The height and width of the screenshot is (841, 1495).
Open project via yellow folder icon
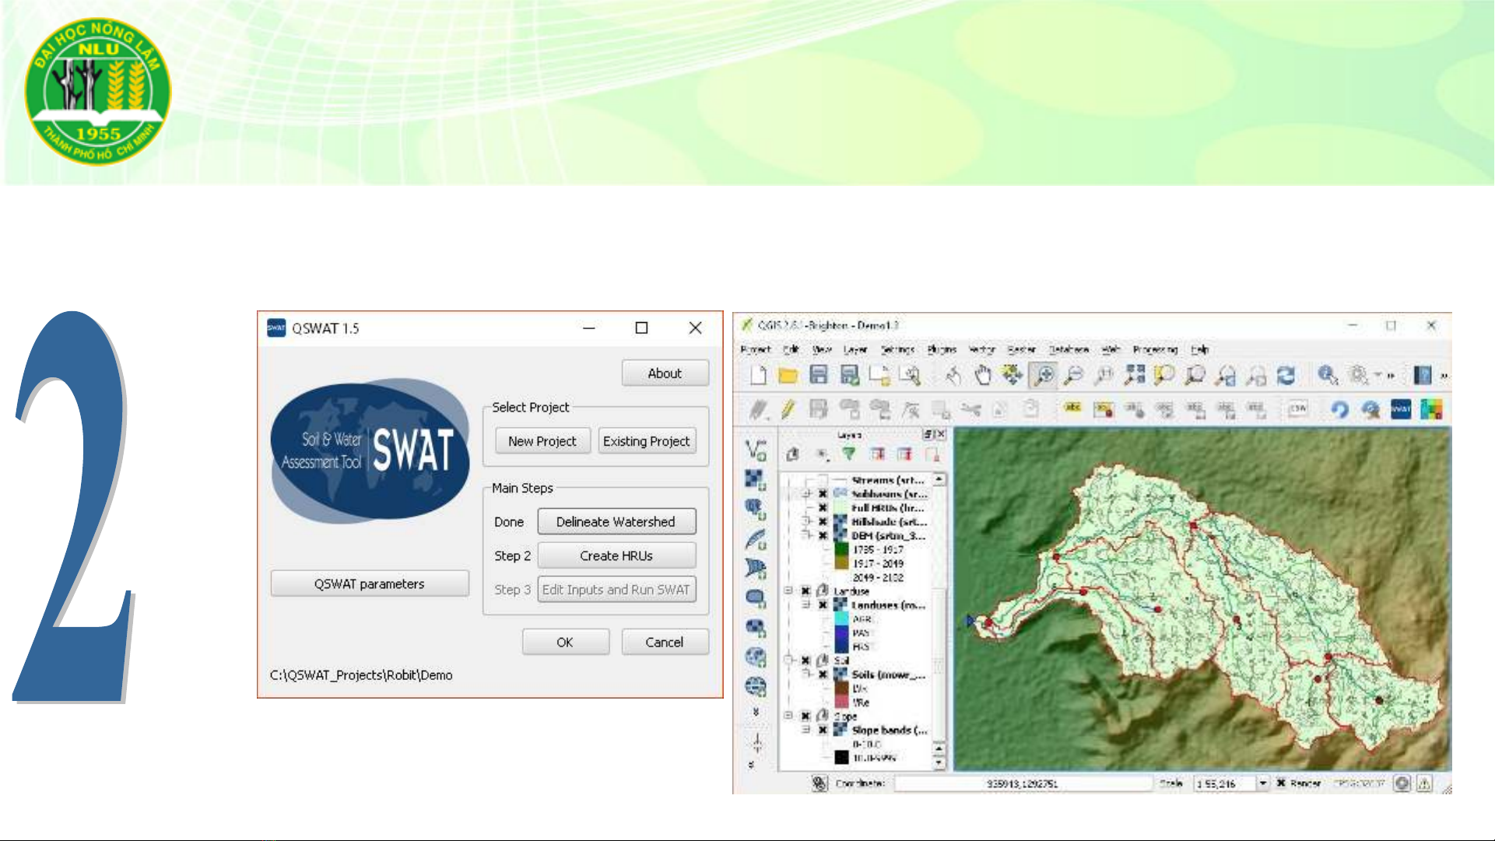788,376
